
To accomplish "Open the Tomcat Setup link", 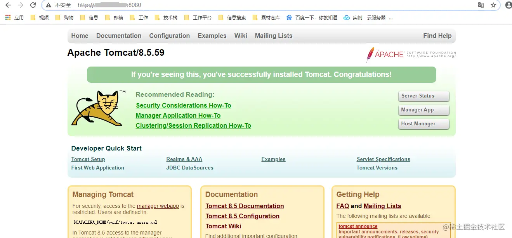I will (x=88, y=159).
